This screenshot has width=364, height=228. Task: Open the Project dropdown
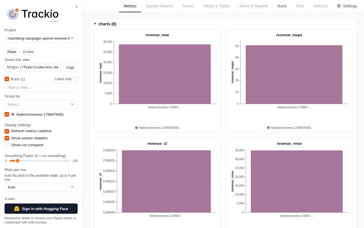41,38
